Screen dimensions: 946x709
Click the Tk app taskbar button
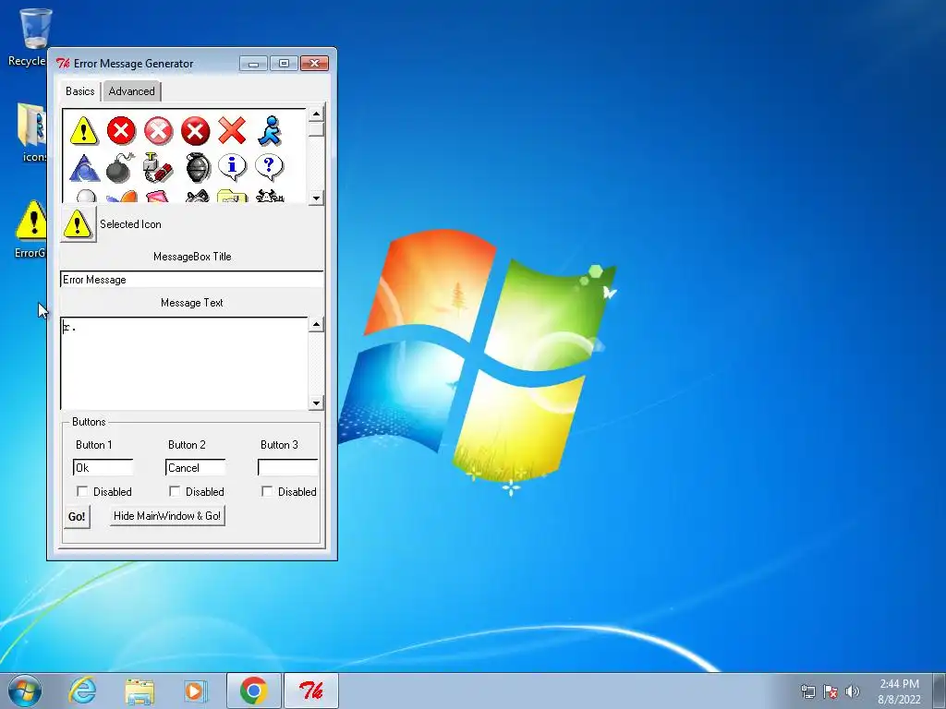tap(311, 691)
